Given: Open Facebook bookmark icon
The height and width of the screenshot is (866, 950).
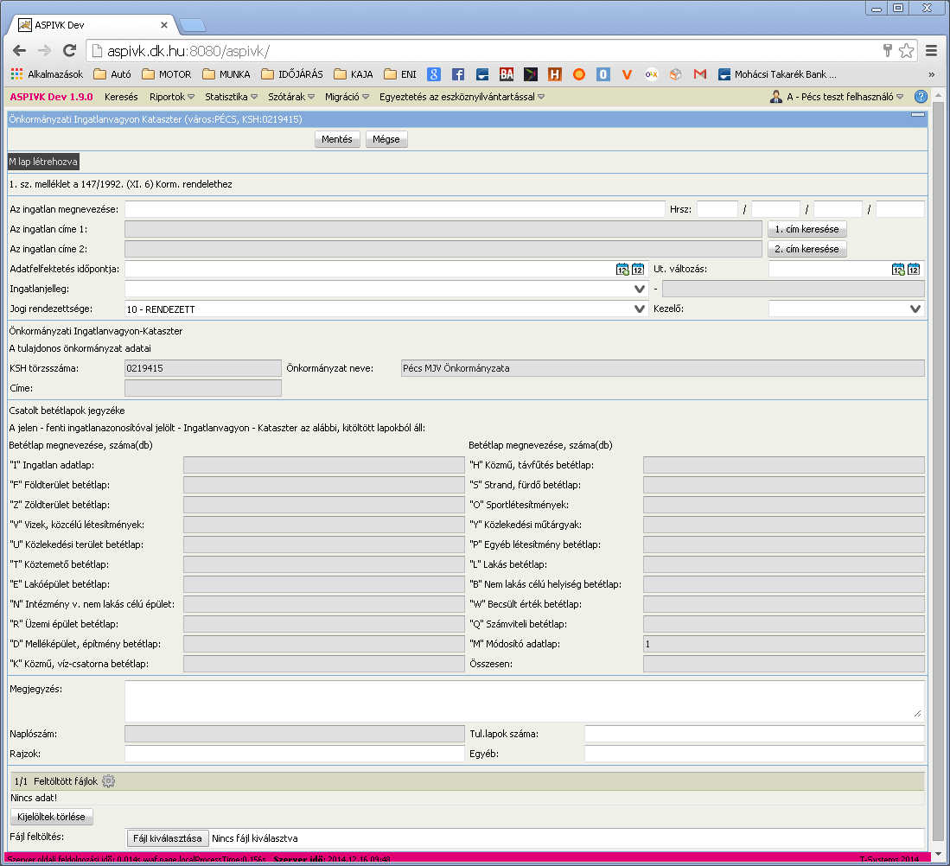Looking at the screenshot, I should (458, 74).
